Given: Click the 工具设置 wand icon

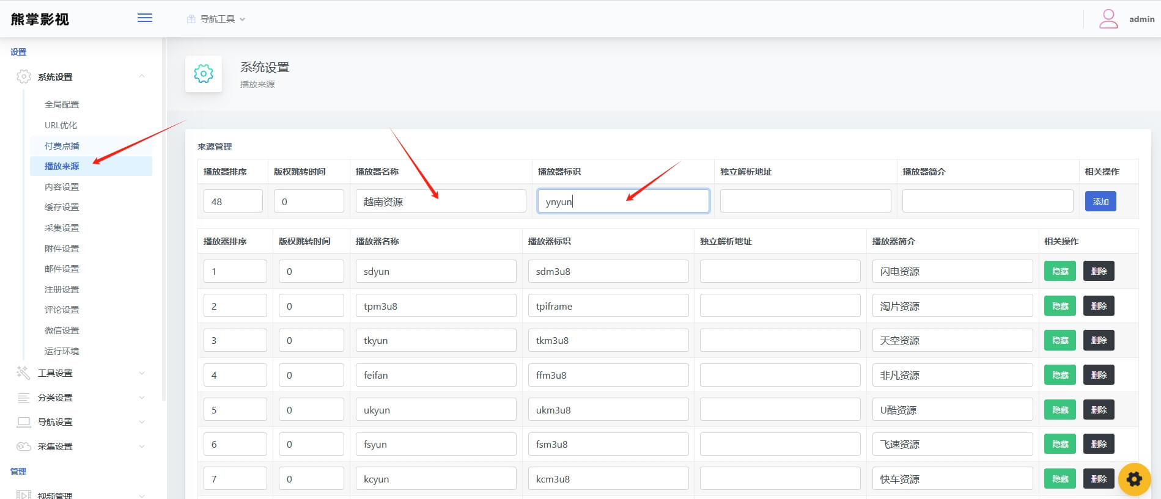Looking at the screenshot, I should (24, 373).
